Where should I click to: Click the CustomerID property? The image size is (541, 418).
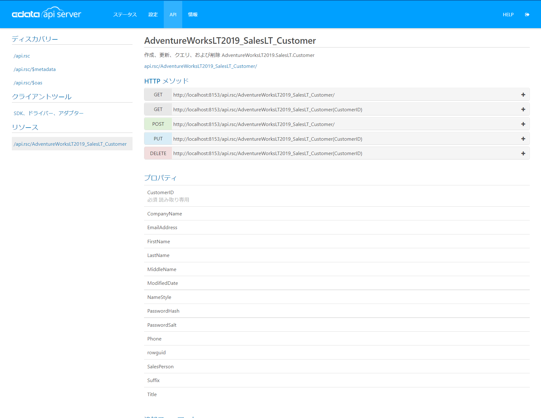tap(161, 193)
